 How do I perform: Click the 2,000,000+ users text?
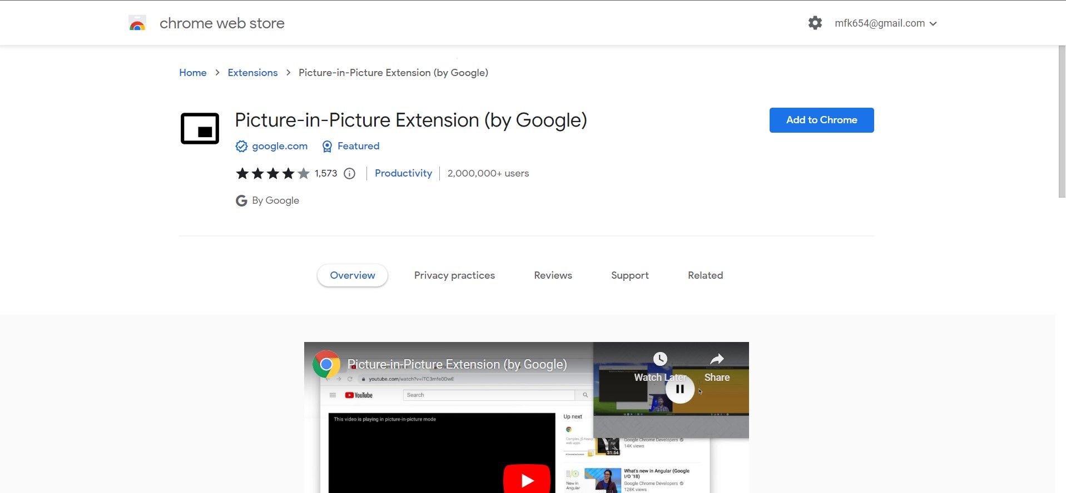[x=488, y=173]
